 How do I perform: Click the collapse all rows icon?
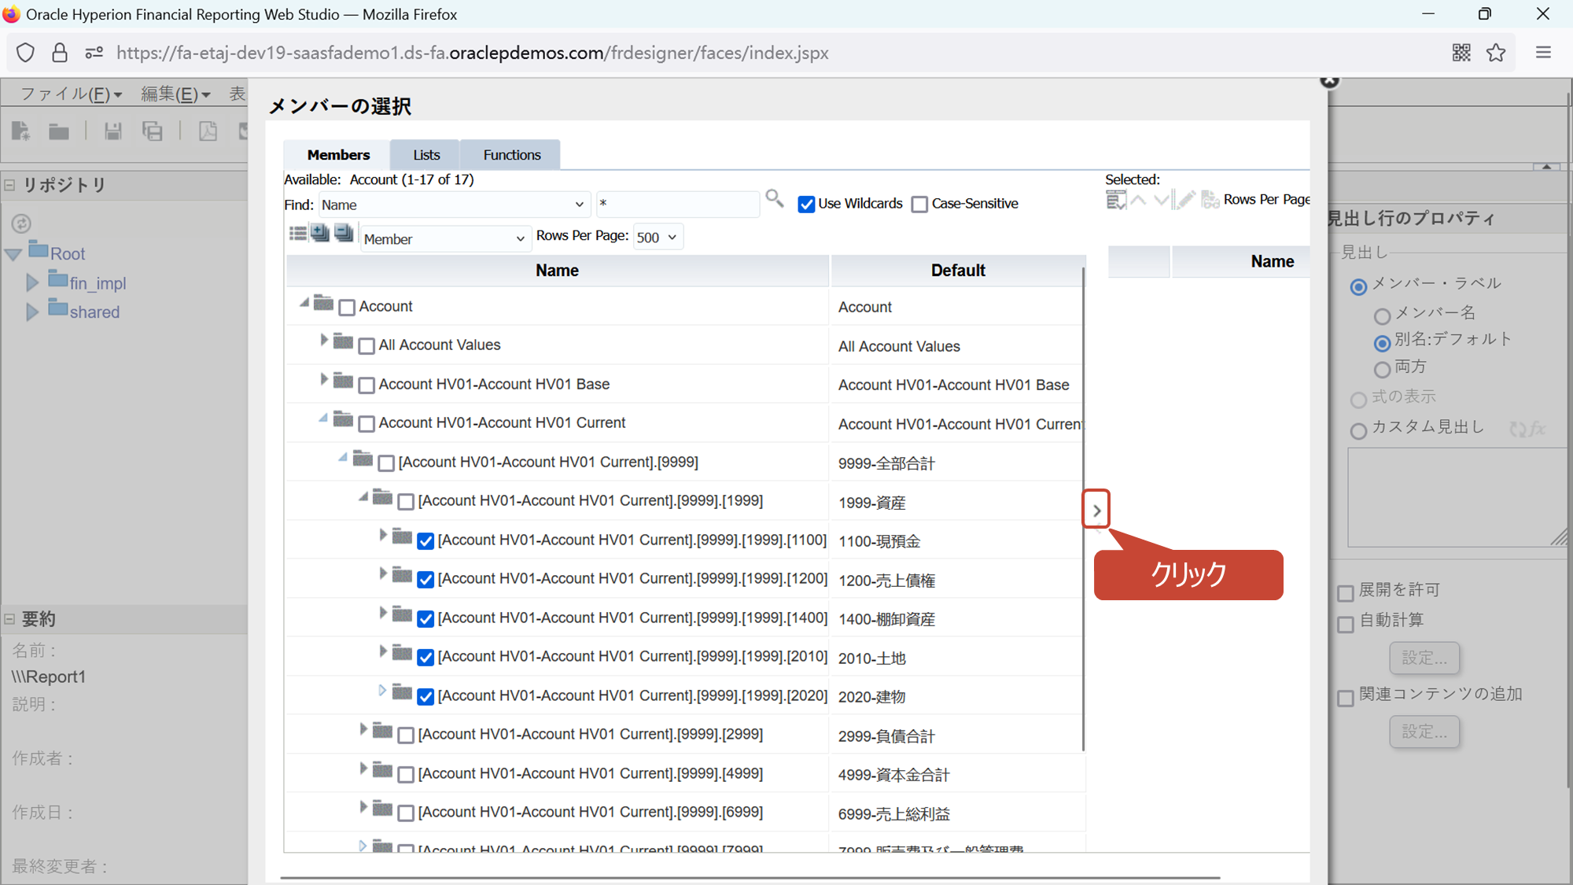[x=344, y=234]
